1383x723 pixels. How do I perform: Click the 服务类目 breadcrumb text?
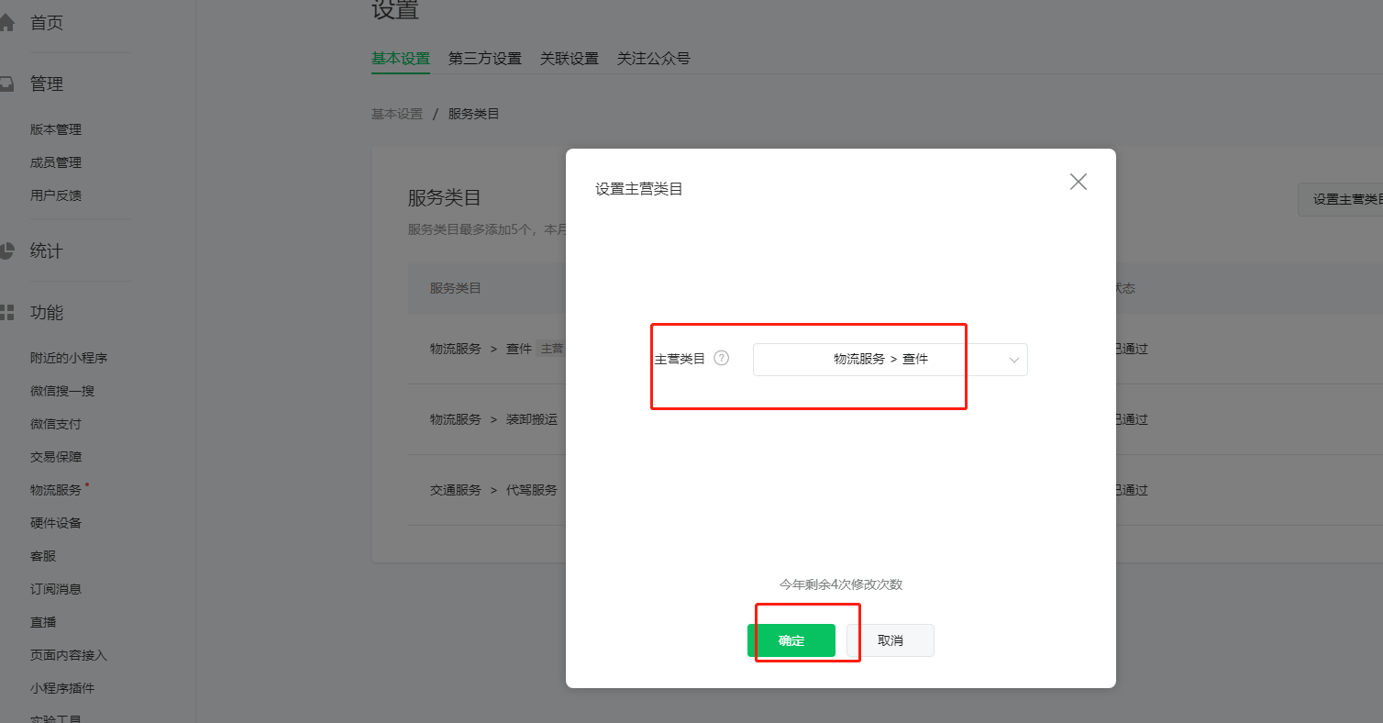click(x=473, y=114)
